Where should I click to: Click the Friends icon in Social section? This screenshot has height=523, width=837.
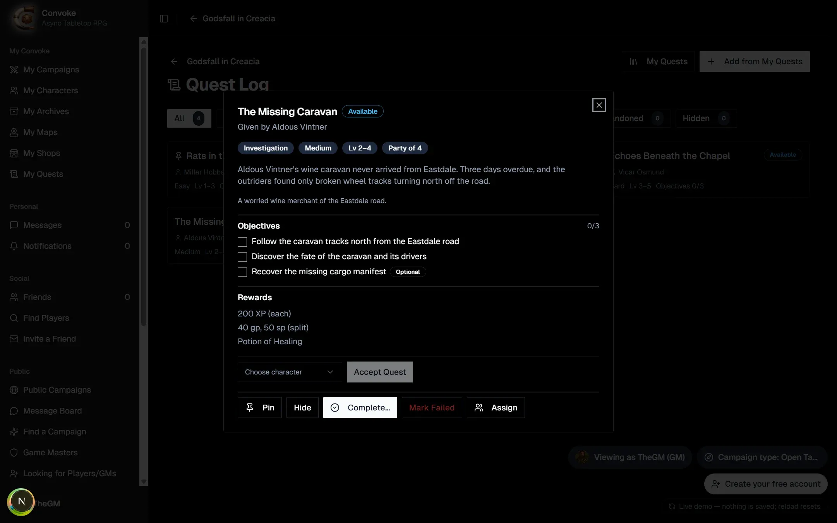tap(14, 297)
